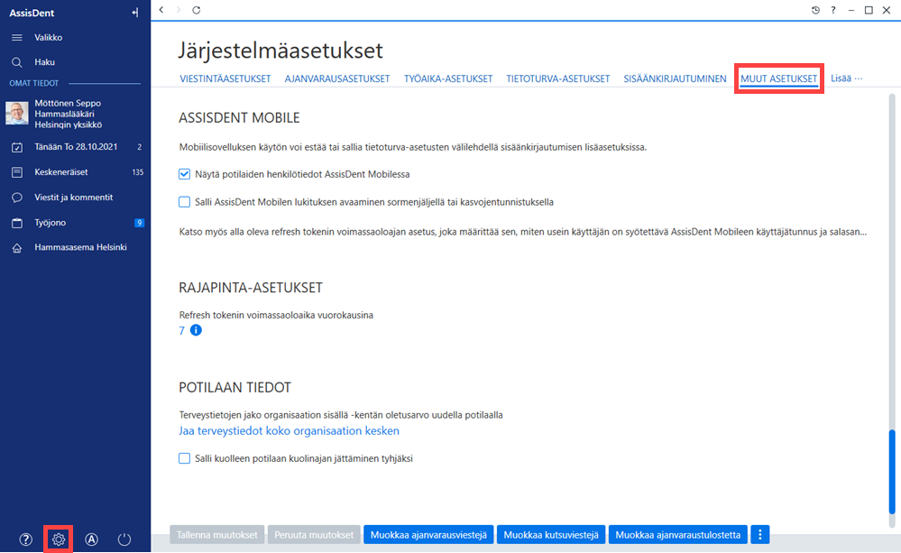The width and height of the screenshot is (901, 553).
Task: Refresh the page with the reload icon
Action: tap(197, 10)
